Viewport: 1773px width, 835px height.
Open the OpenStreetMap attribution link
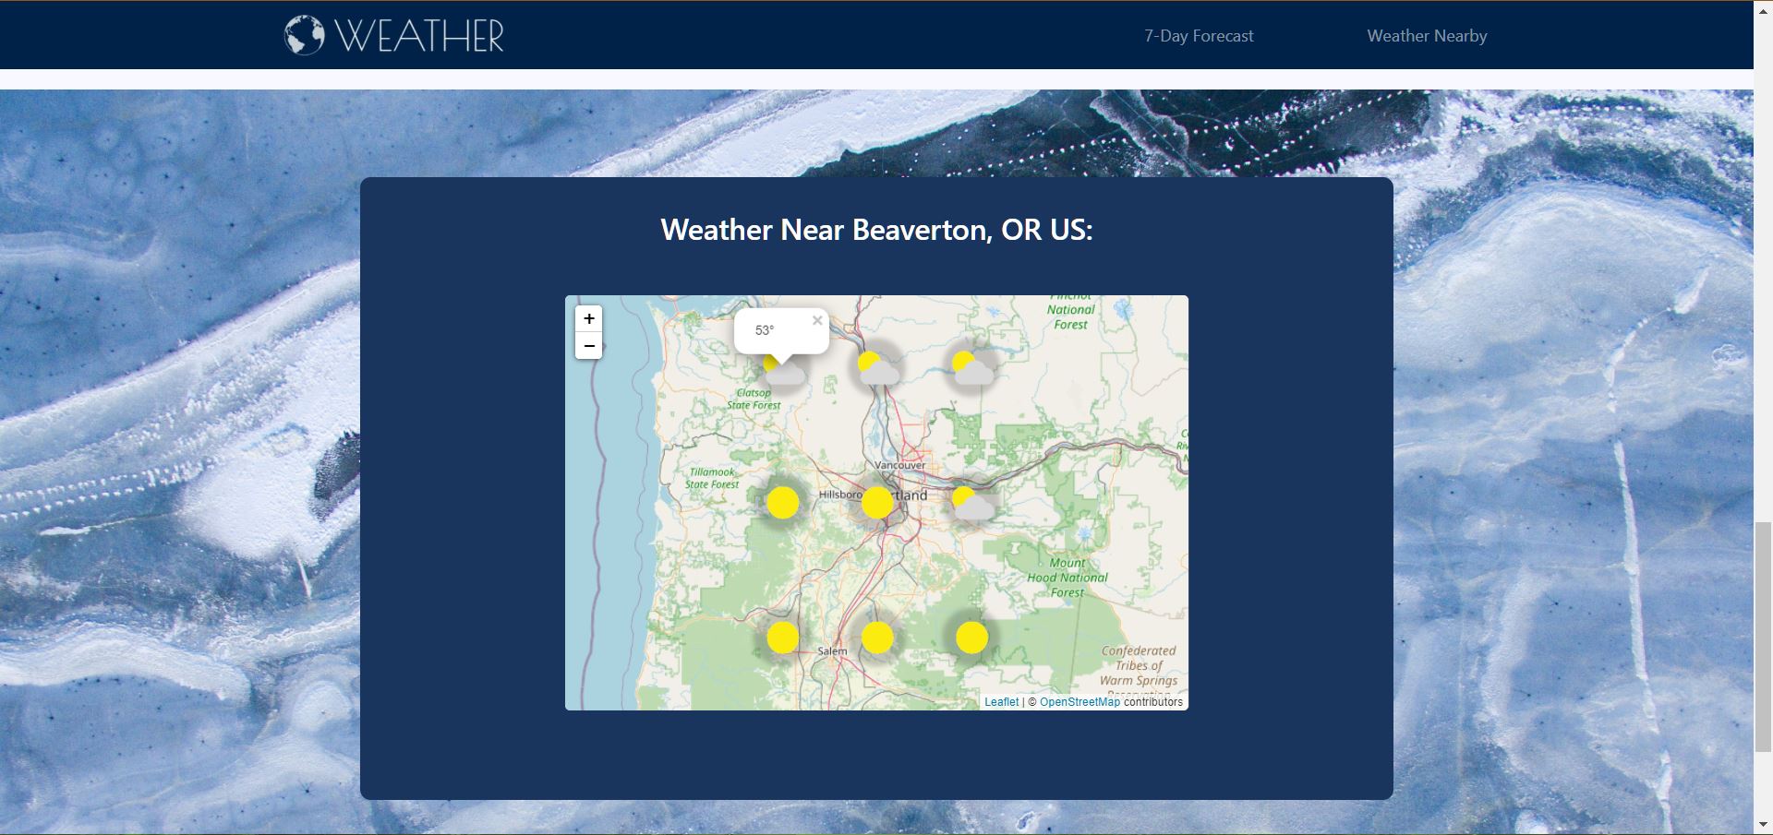coord(1079,702)
